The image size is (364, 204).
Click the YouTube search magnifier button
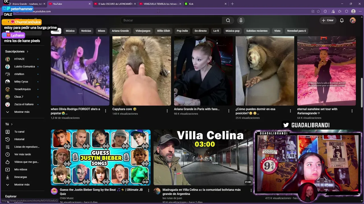point(228,20)
